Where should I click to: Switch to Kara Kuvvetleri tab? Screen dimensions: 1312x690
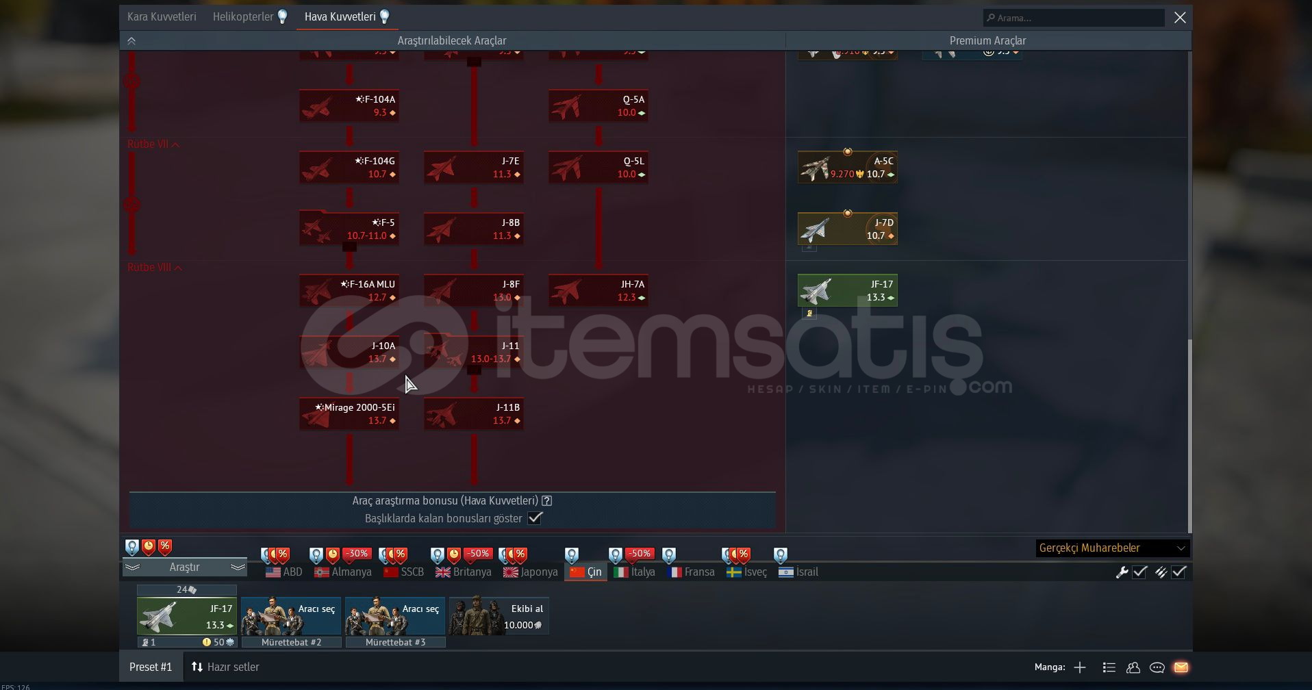162,16
